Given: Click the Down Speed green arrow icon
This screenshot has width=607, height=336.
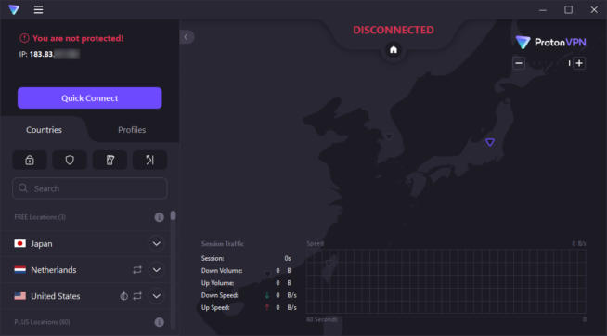Looking at the screenshot, I should point(267,295).
